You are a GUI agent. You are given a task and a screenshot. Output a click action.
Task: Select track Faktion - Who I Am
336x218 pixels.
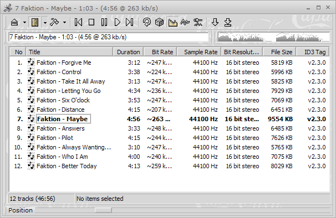(62, 157)
